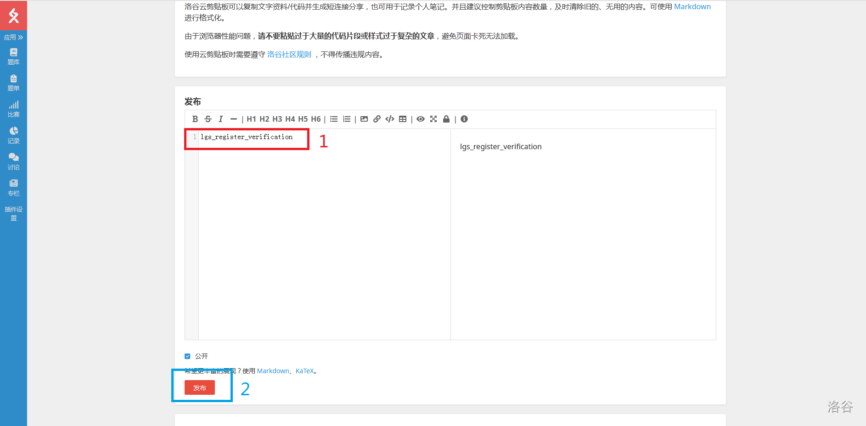Apply italic formatting
Viewport: 866px width, 426px height.
click(x=221, y=119)
